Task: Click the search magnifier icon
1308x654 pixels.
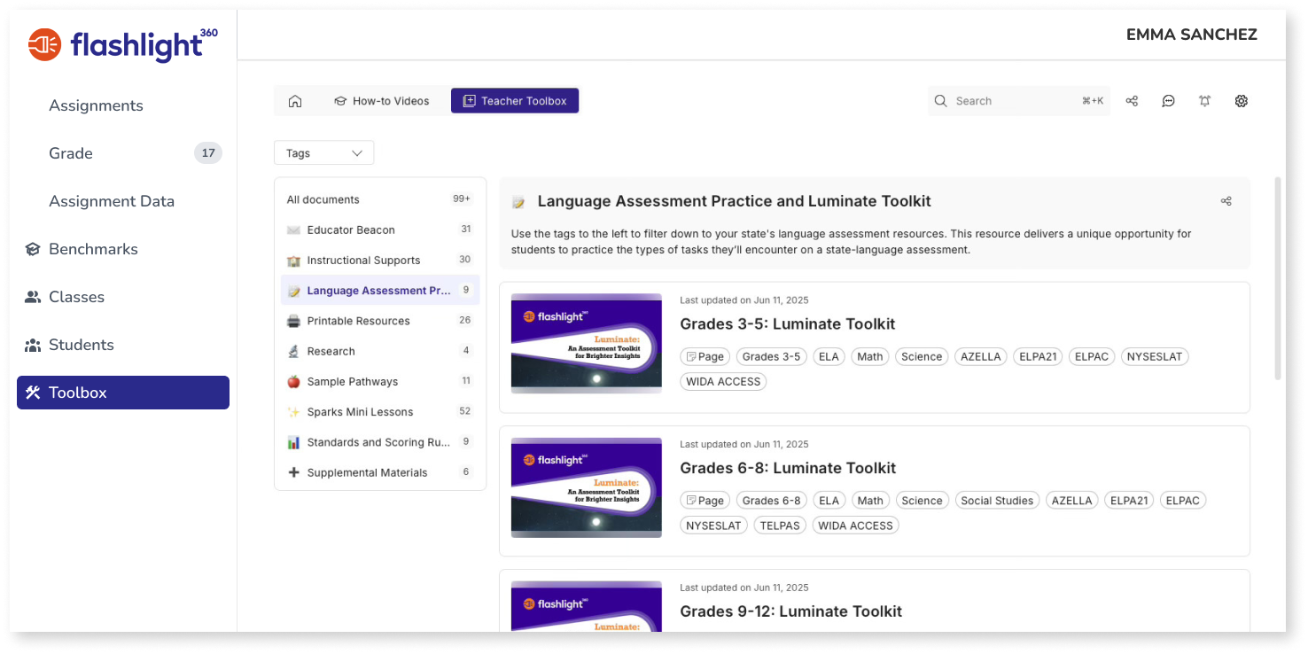Action: 940,101
